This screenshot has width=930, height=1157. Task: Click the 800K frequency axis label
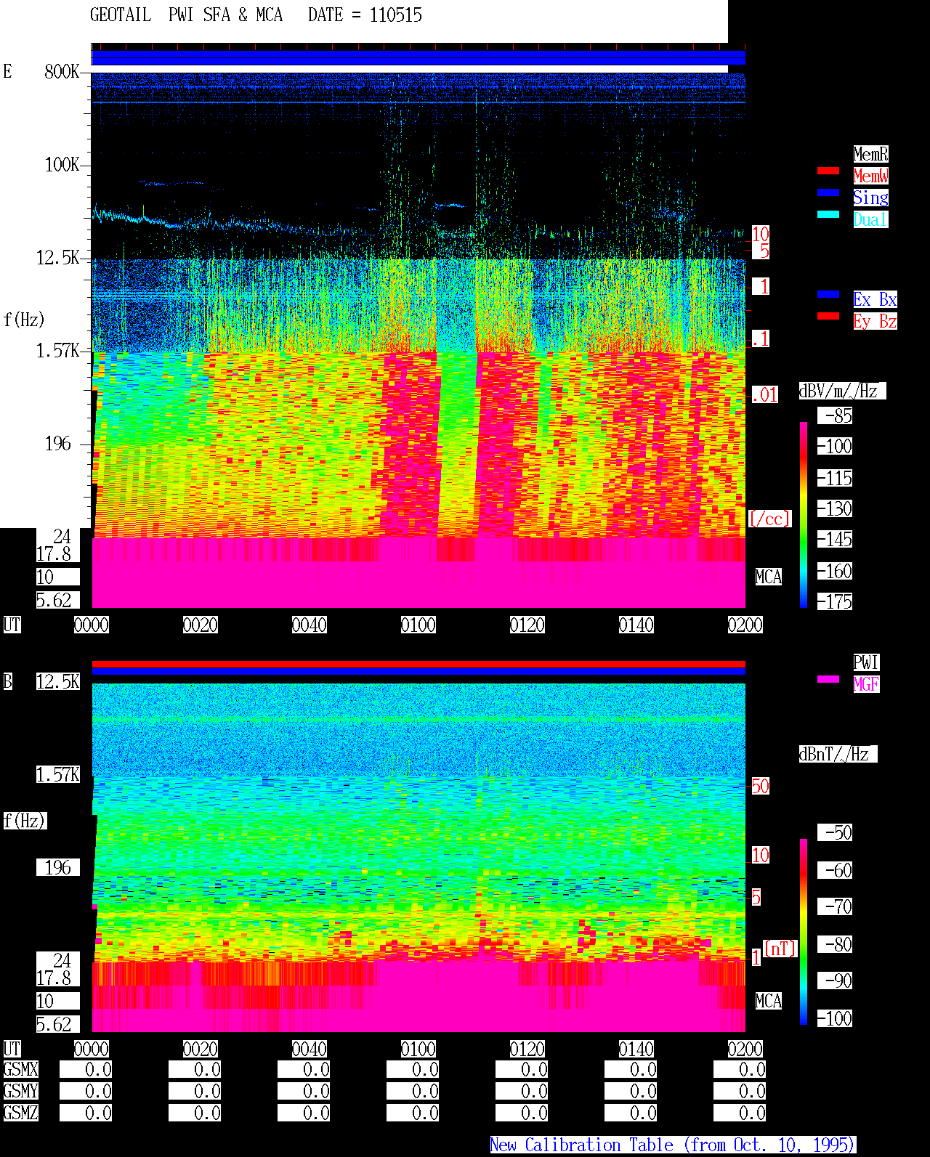pos(62,71)
